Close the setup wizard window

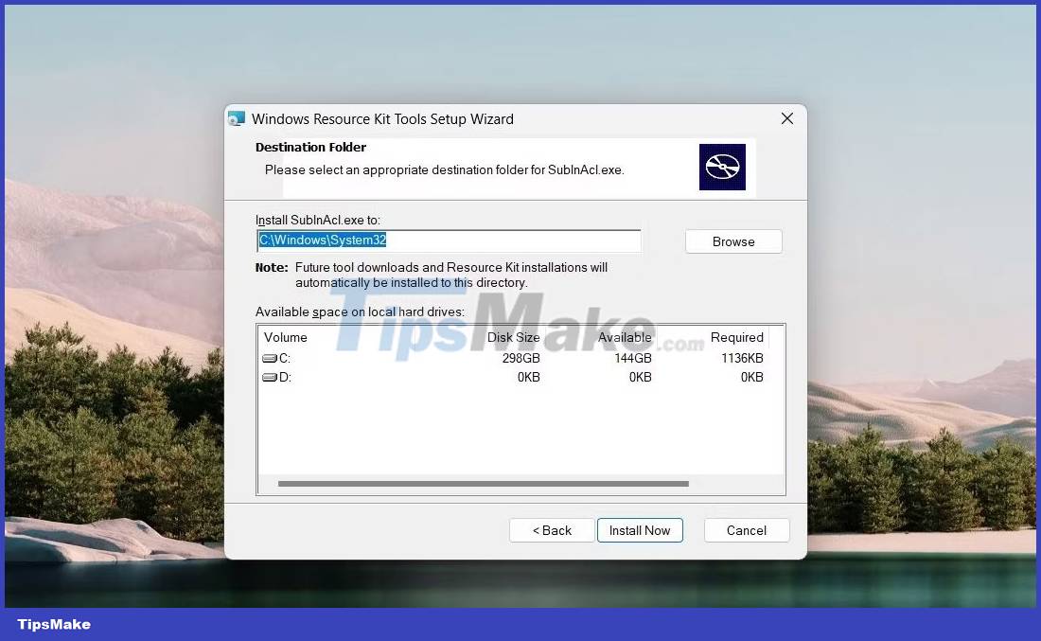pos(786,118)
